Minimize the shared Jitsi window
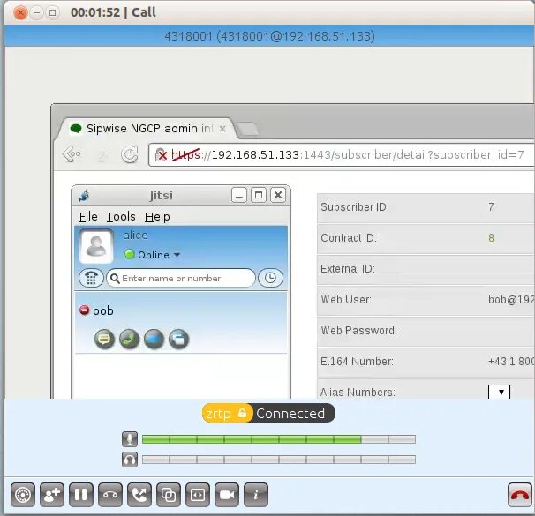Viewport: 535px width, 516px height. tap(239, 195)
